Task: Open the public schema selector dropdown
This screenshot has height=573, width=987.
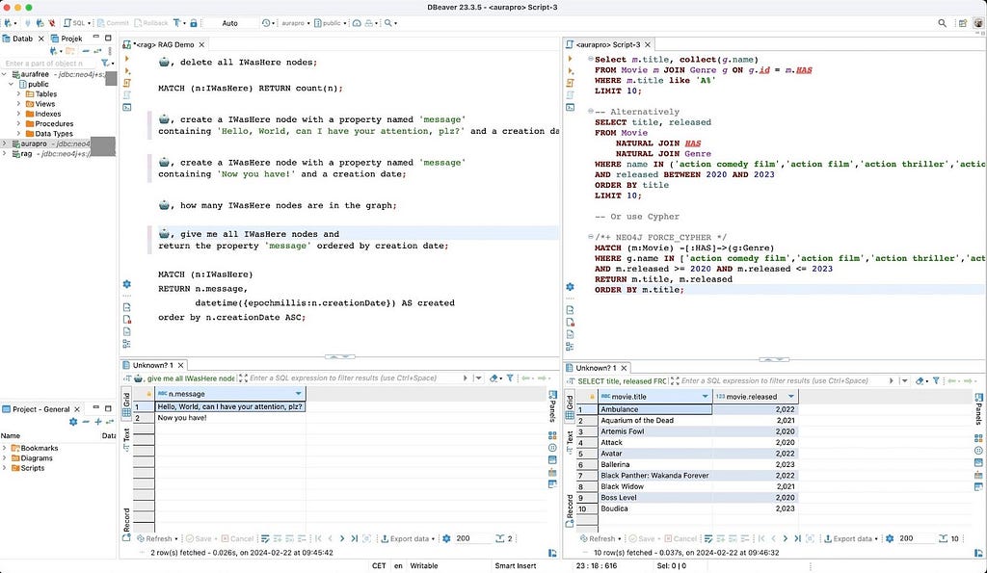Action: pyautogui.click(x=331, y=23)
